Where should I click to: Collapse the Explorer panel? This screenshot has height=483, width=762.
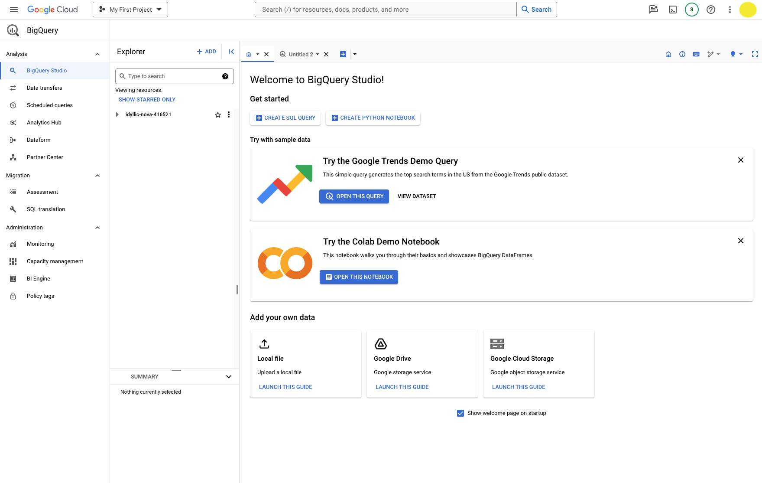(x=231, y=52)
